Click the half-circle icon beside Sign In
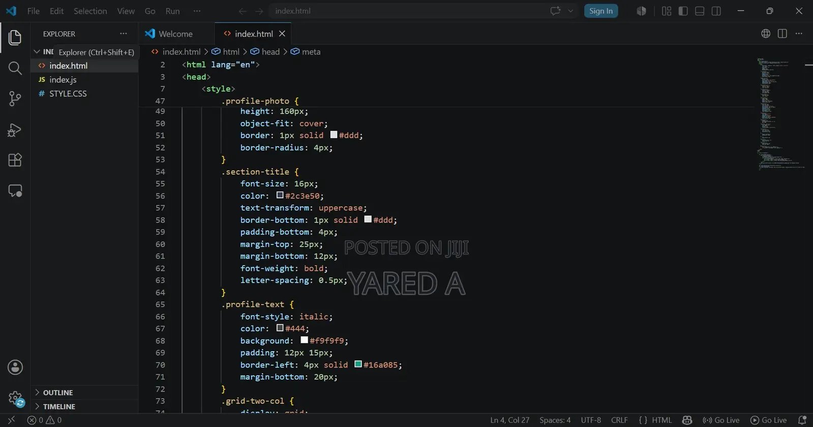 pyautogui.click(x=642, y=11)
